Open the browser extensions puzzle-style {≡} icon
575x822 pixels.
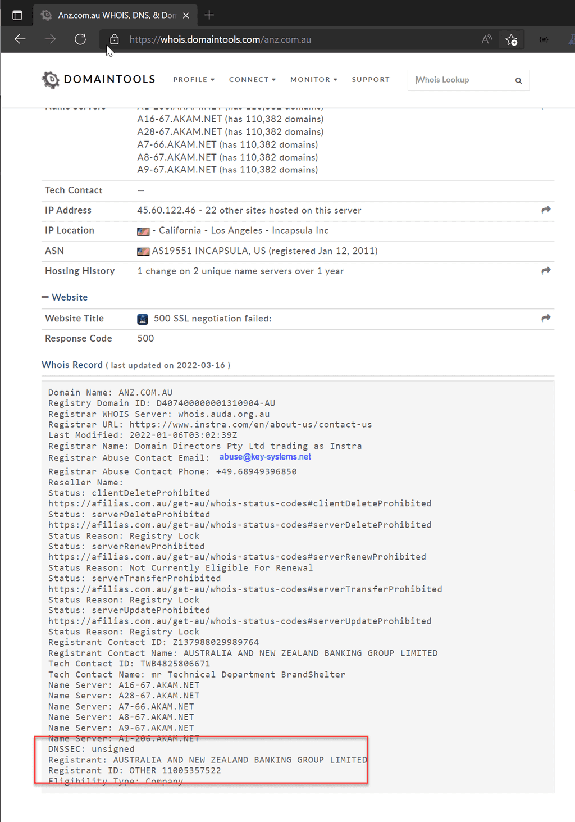coord(543,39)
